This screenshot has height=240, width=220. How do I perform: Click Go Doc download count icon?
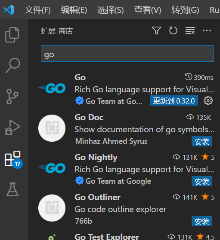coord(190,117)
